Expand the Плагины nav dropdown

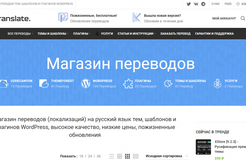(82, 34)
